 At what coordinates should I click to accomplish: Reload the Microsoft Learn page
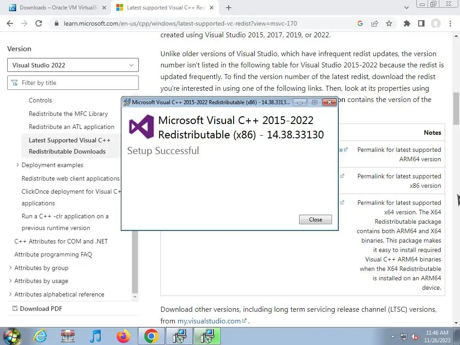click(39, 23)
